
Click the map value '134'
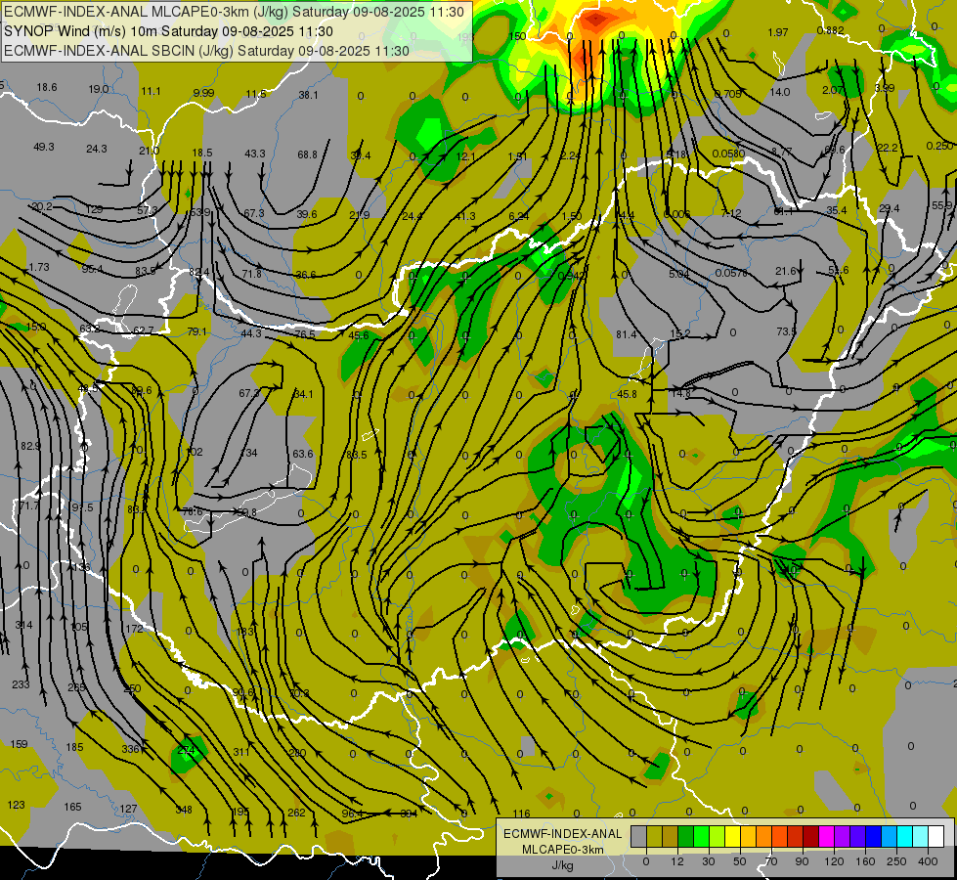point(249,453)
